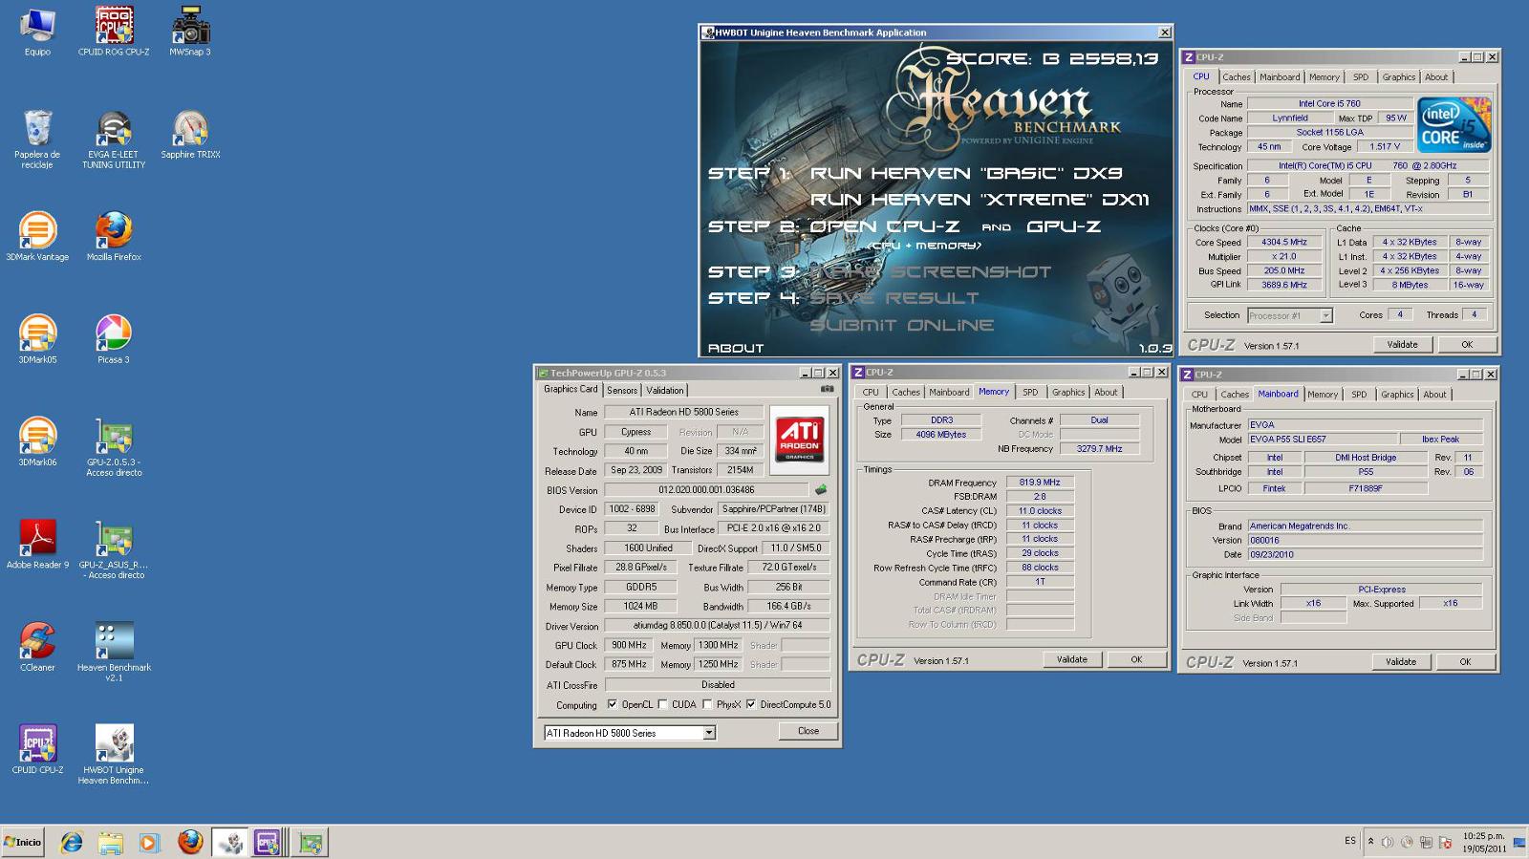This screenshot has height=859, width=1529.
Task: Open GPU-Z_ASUS_R Acceso directo shortcut
Action: [x=114, y=549]
